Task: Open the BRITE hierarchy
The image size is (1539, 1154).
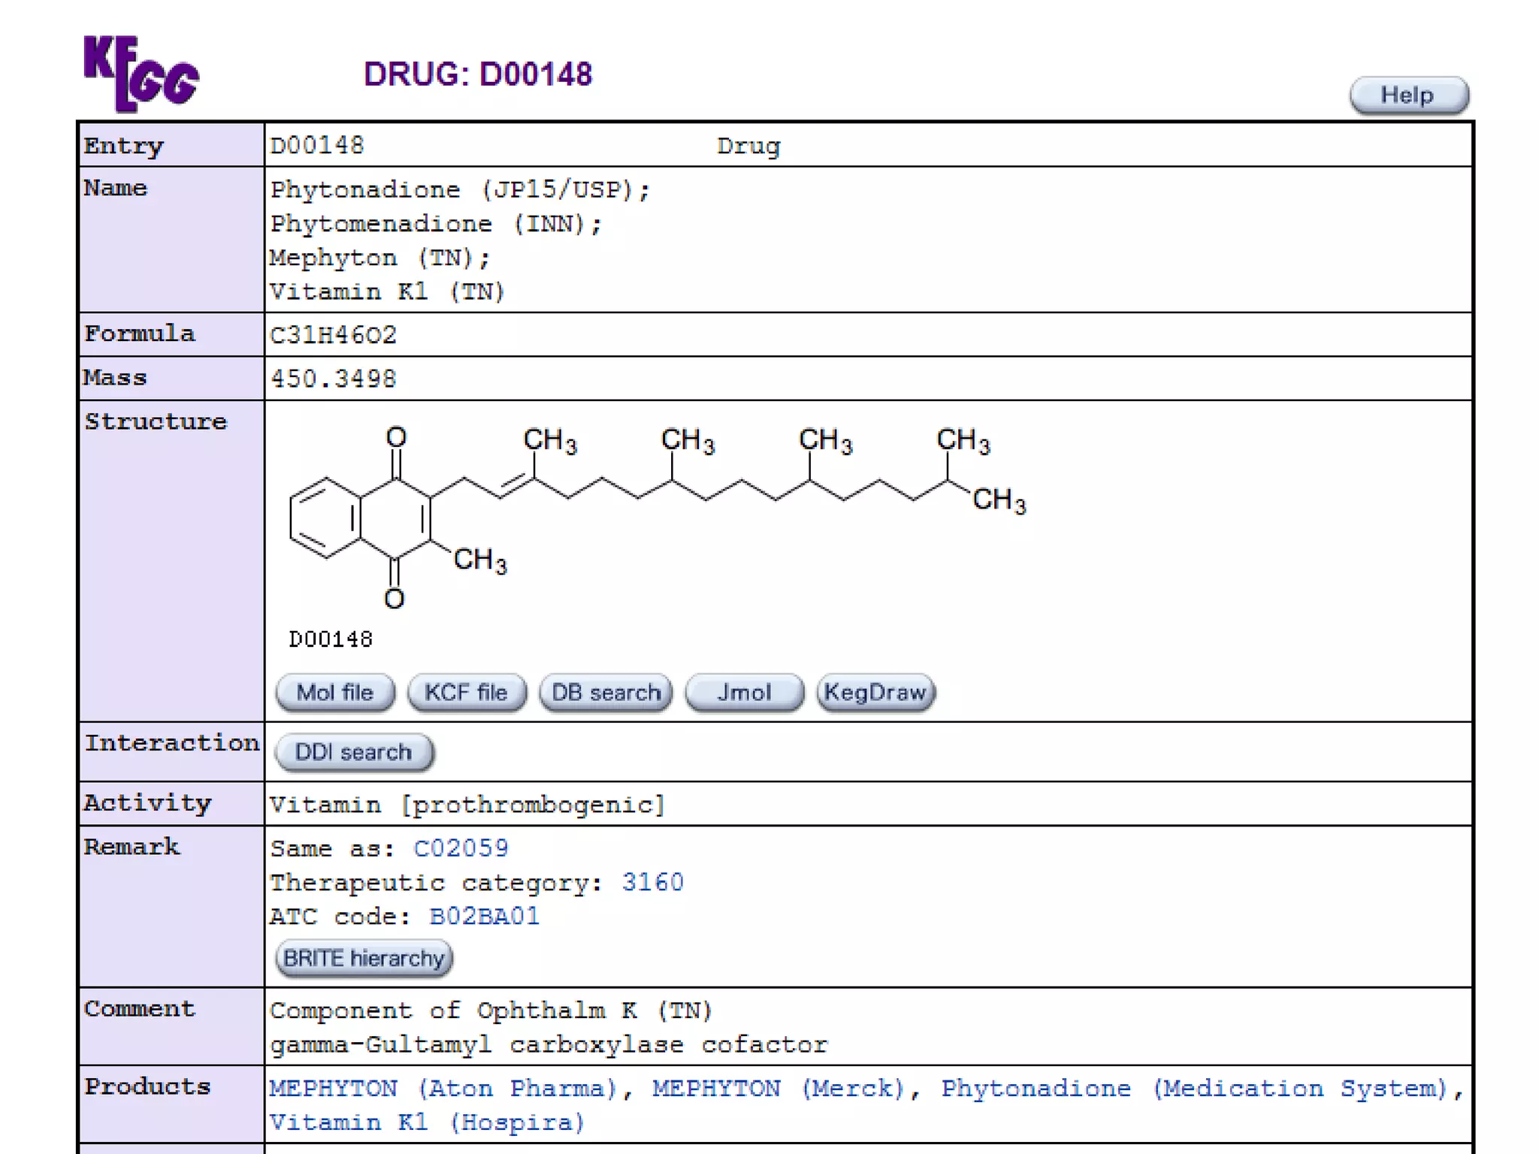Action: [x=364, y=959]
